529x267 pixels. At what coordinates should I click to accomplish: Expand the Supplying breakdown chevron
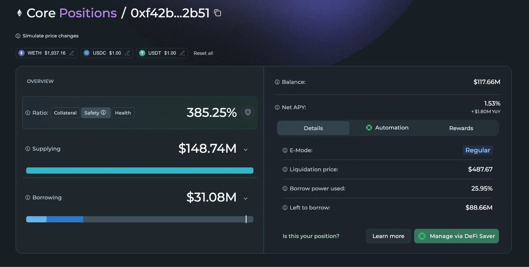(246, 150)
